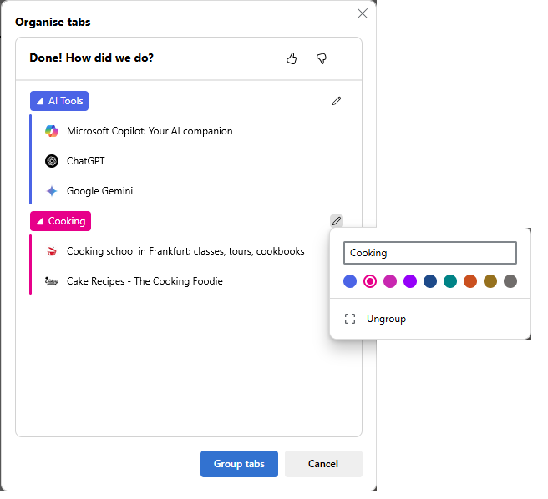Choose the magenta colour swatch
The image size is (548, 499).
pos(390,281)
